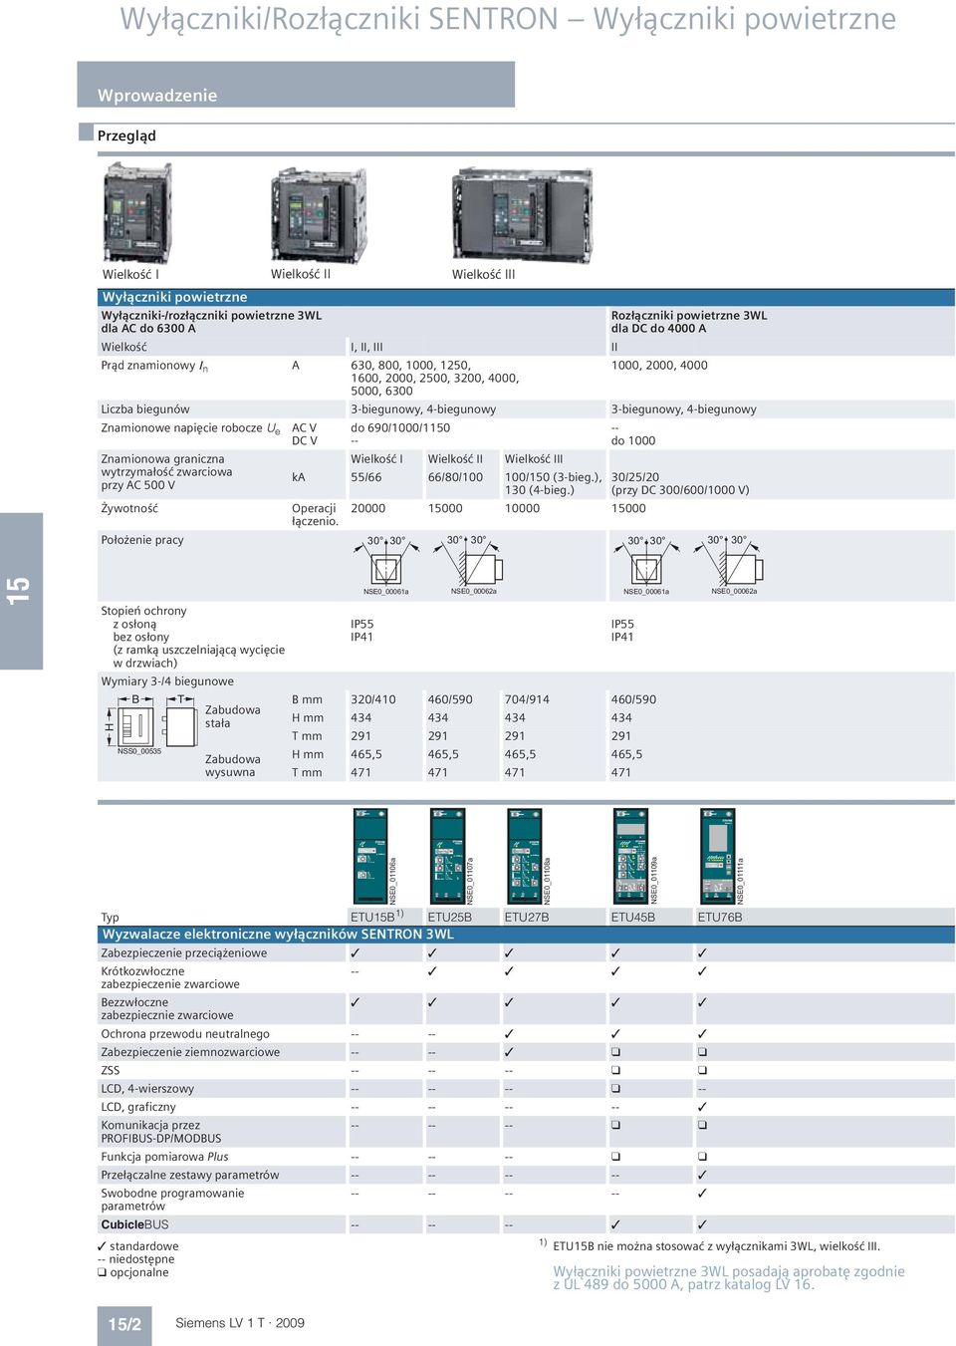Click the width value 320/410
This screenshot has height=1346, width=956.
click(373, 699)
